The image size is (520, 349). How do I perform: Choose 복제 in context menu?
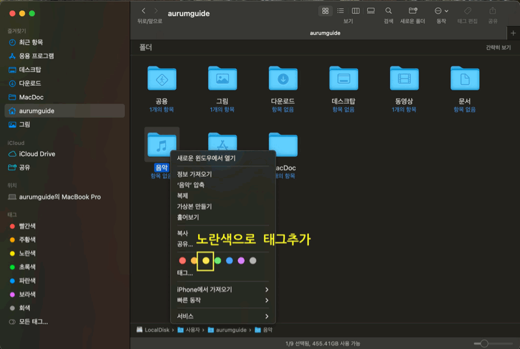(x=223, y=196)
